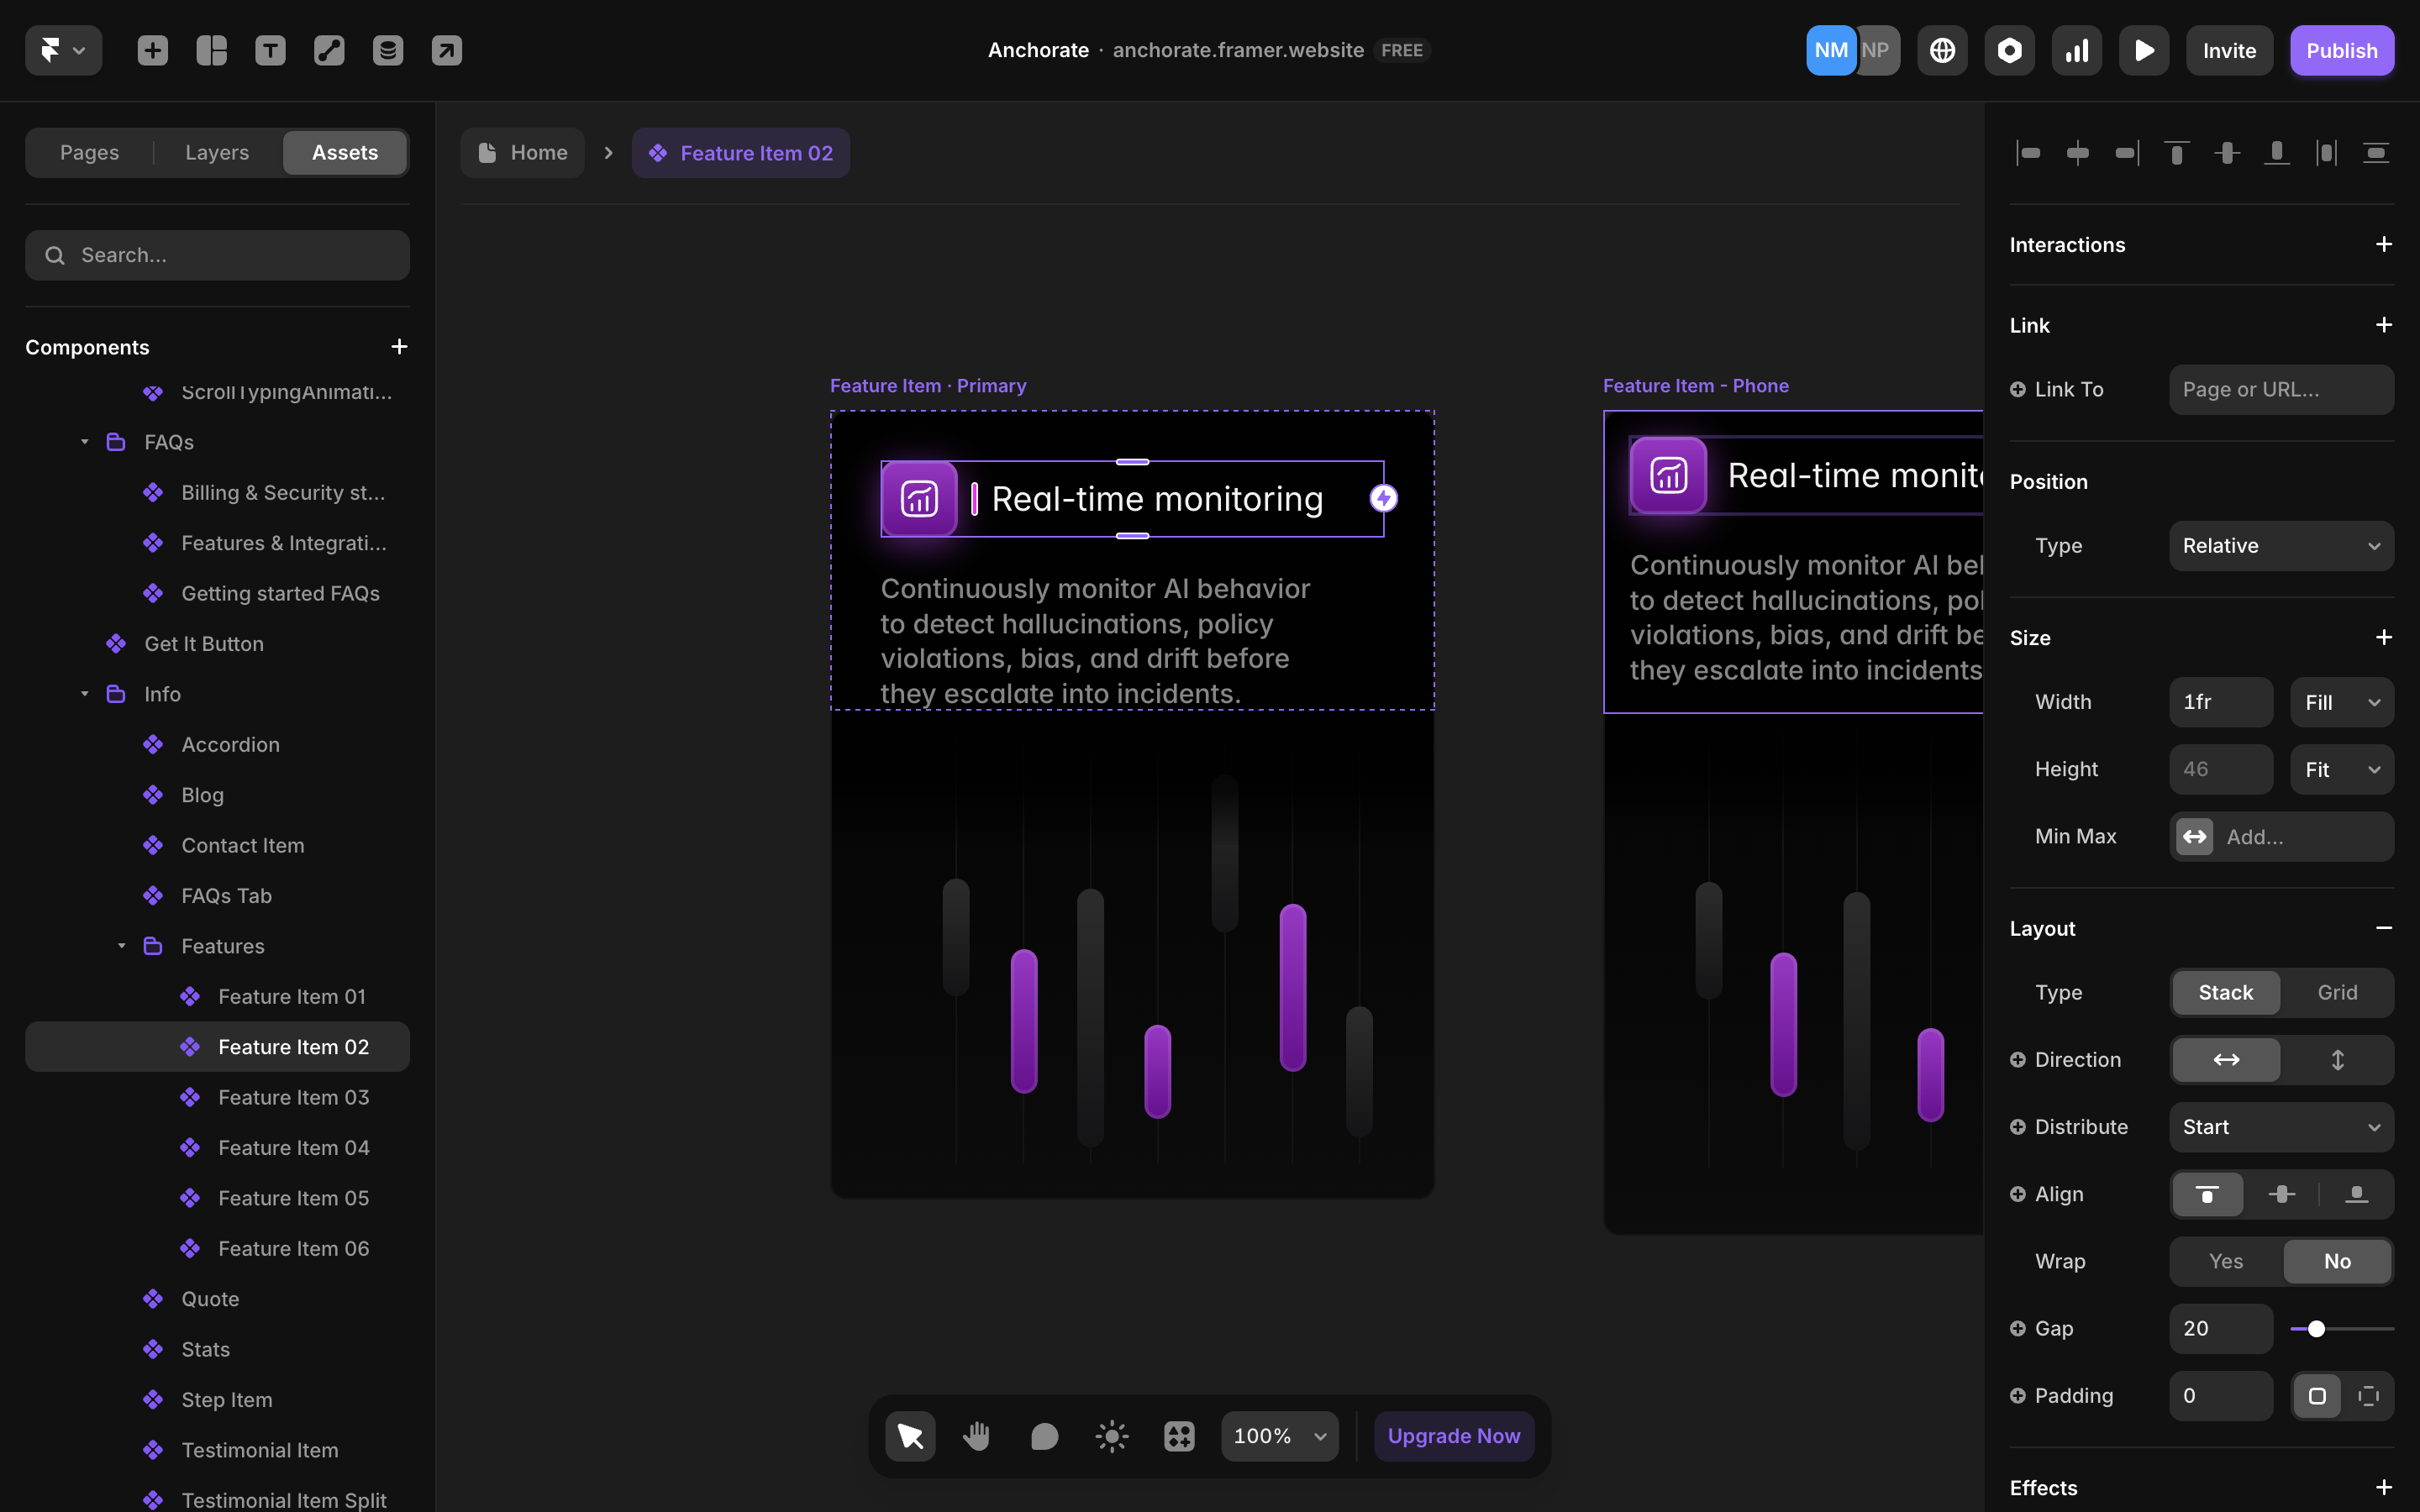
Task: Click the Gap slider handle
Action: [2316, 1328]
